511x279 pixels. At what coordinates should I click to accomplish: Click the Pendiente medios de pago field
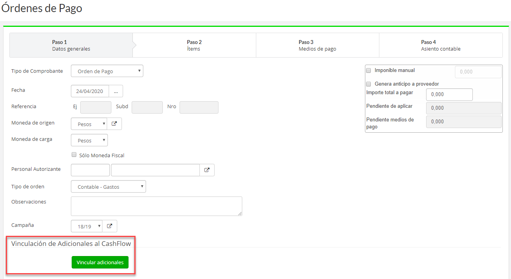coord(464,122)
